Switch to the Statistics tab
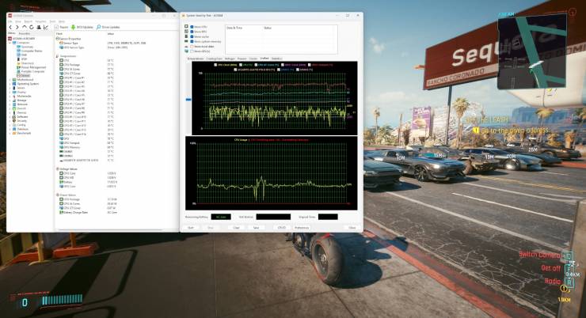The image size is (586, 318). (276, 59)
